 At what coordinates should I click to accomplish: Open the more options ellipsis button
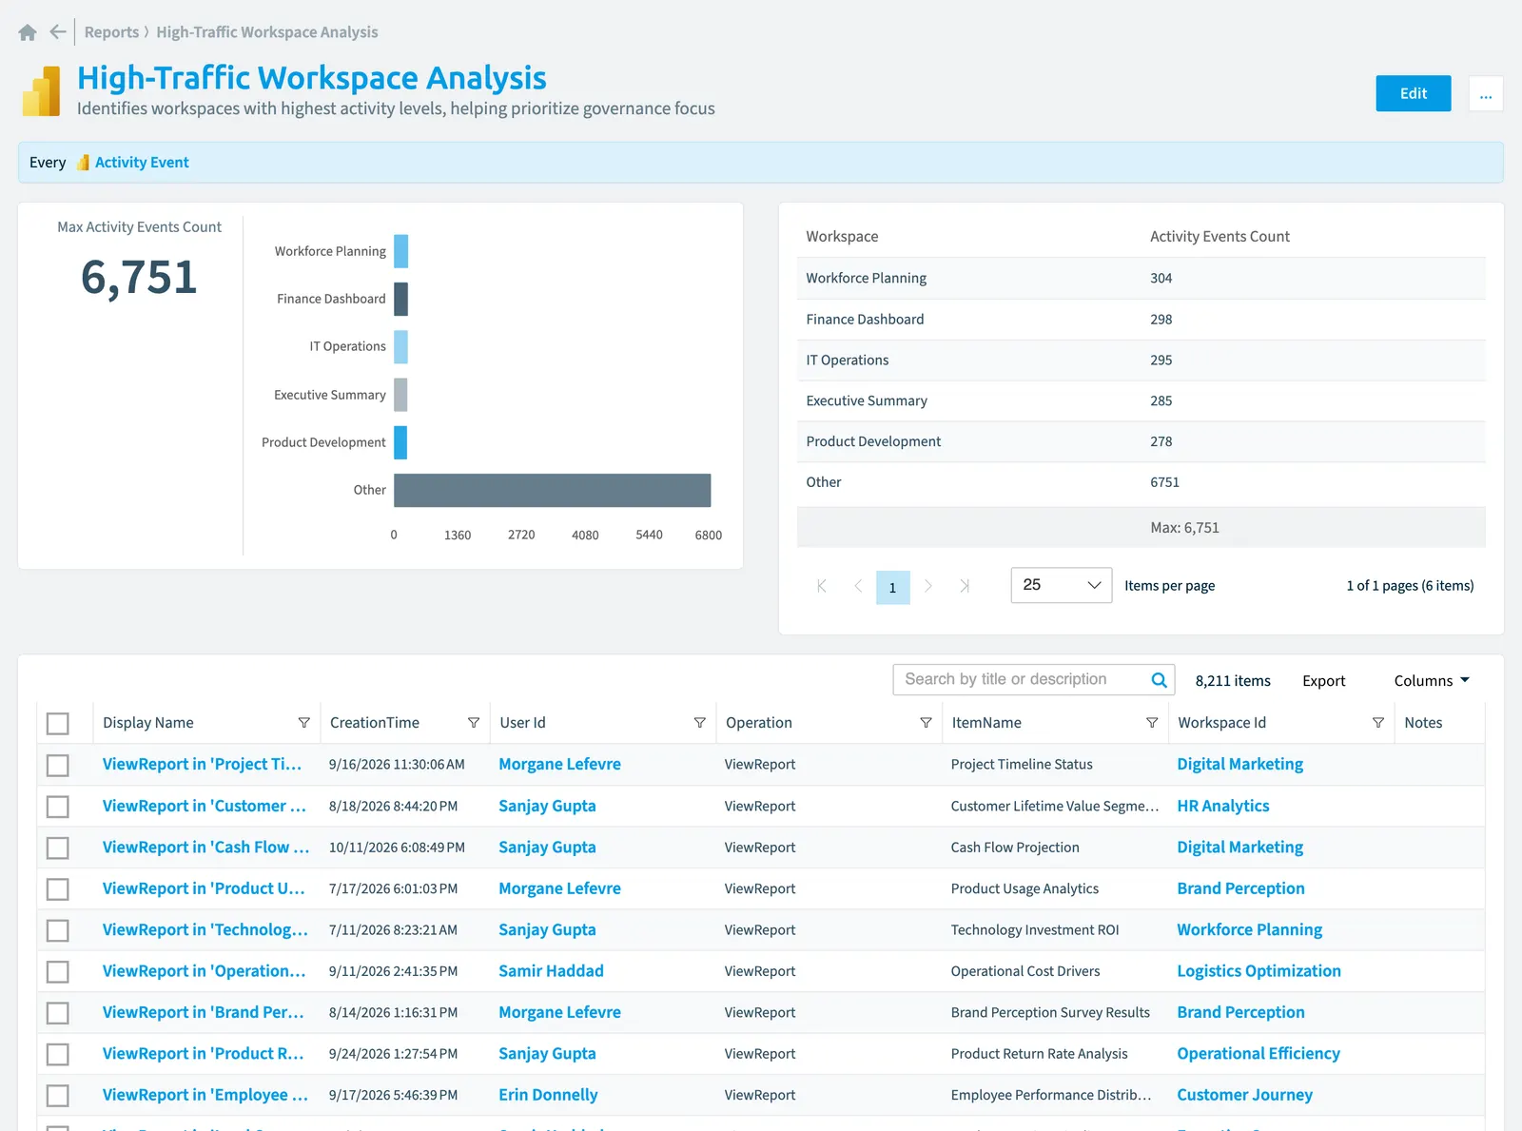(x=1485, y=93)
